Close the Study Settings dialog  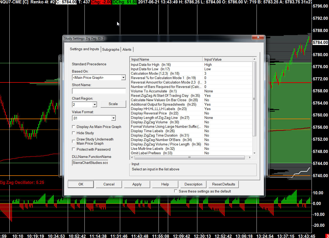pyautogui.click(x=258, y=38)
